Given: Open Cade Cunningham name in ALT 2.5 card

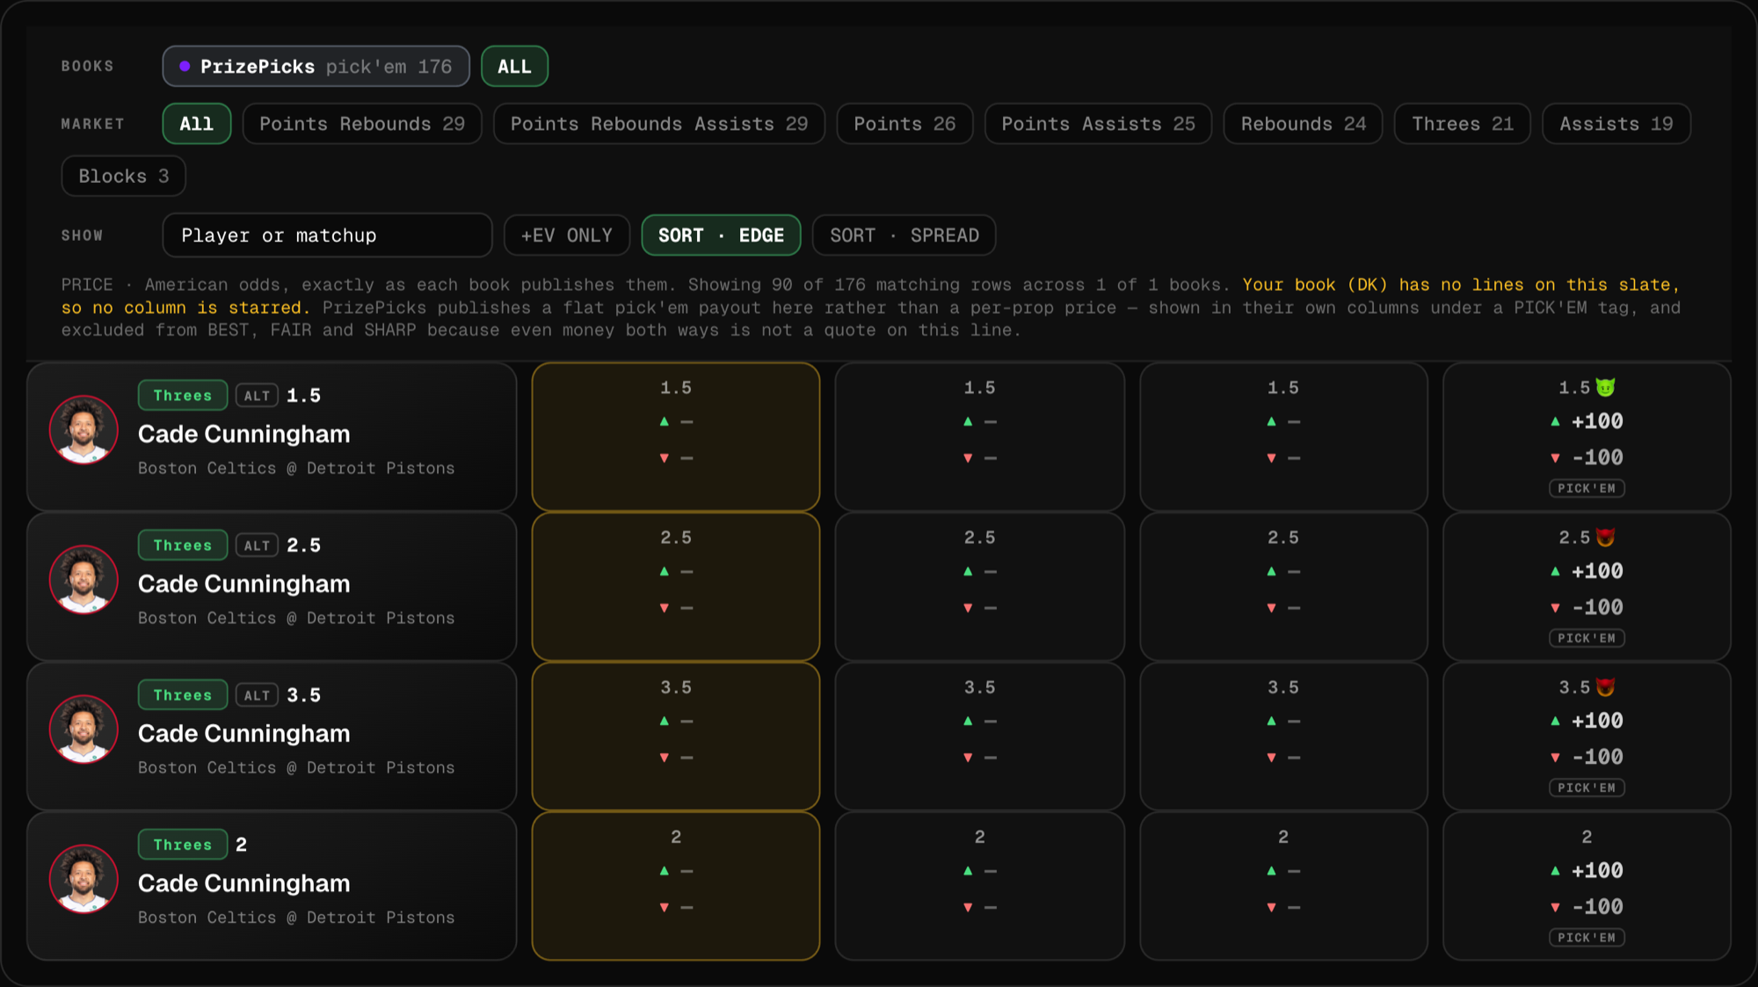Looking at the screenshot, I should 244,584.
